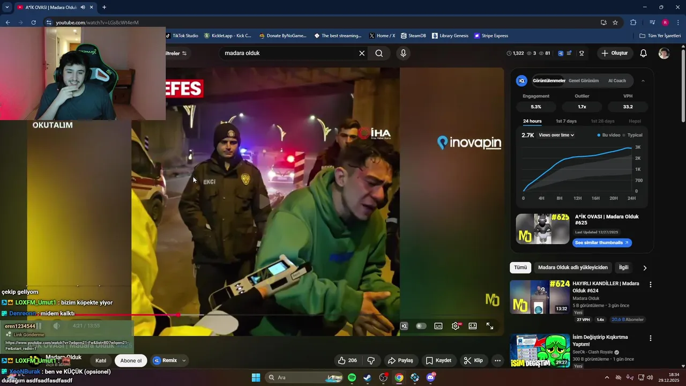
Task: Open 'Tüm Yer İşaretleri' bookmarks folder
Action: pos(660,36)
